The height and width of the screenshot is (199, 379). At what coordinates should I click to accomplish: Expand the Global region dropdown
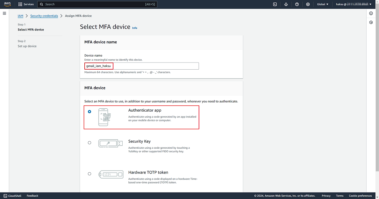(x=323, y=4)
